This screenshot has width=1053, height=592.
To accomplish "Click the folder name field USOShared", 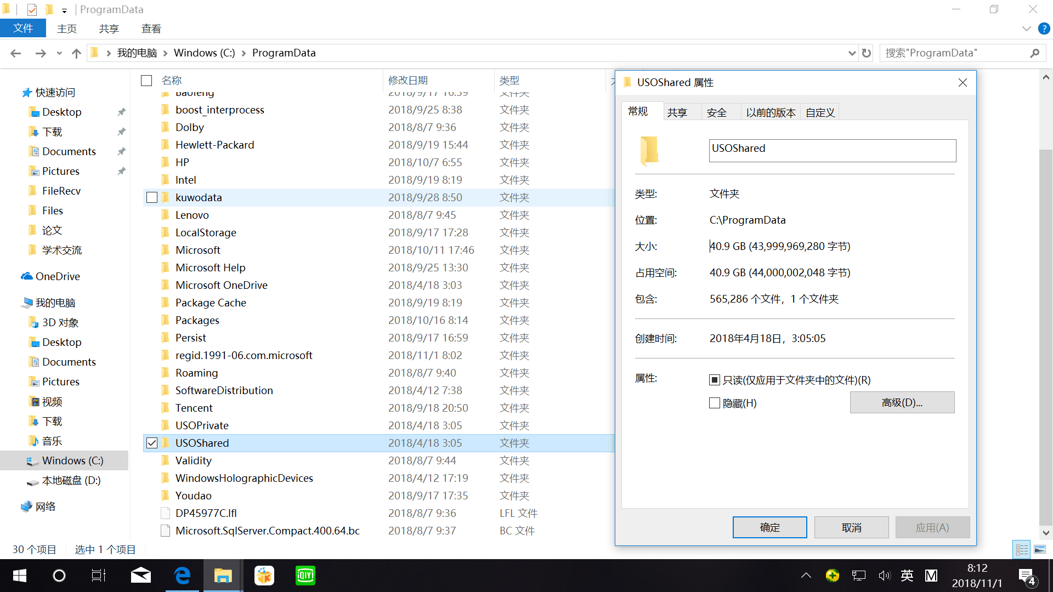I will coord(831,151).
